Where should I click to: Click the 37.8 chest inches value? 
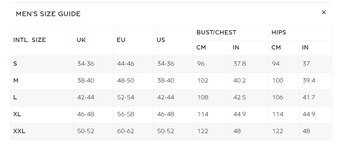click(240, 64)
